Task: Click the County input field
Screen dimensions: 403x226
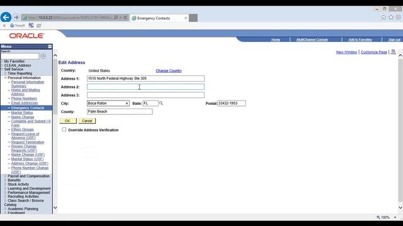Action: (x=120, y=112)
